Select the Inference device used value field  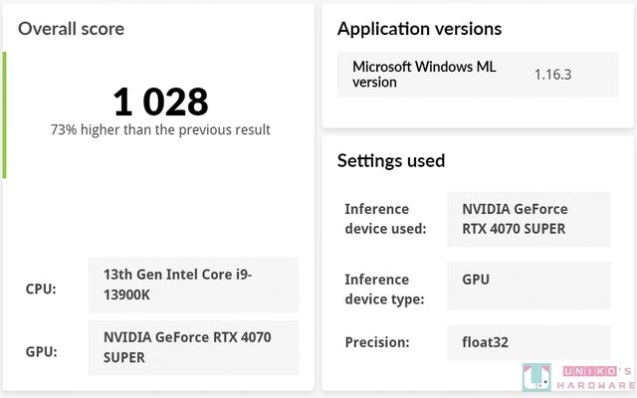[x=529, y=219]
